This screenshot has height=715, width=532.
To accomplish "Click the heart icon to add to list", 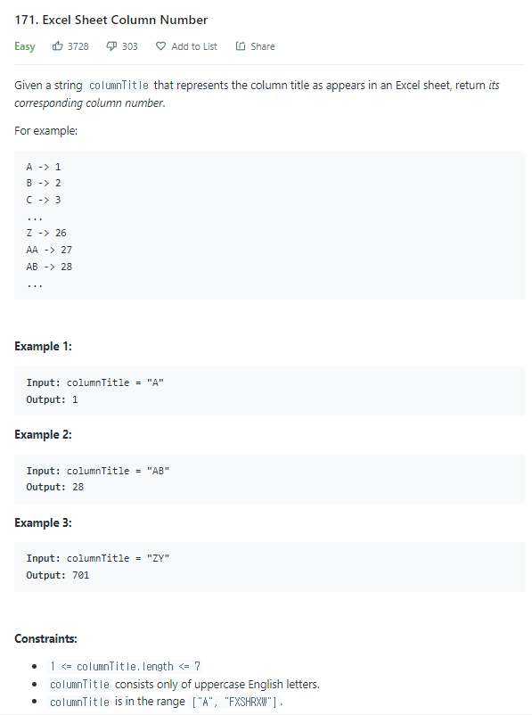I will pyautogui.click(x=159, y=45).
